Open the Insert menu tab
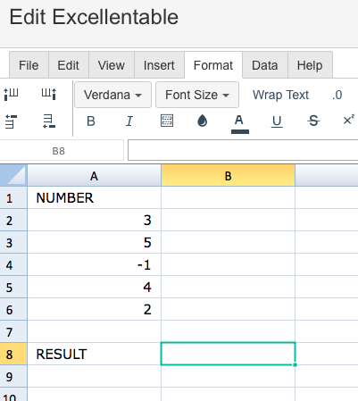Image resolution: width=358 pixels, height=401 pixels. click(159, 65)
